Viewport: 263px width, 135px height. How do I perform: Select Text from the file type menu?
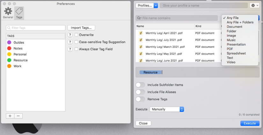click(x=240, y=58)
